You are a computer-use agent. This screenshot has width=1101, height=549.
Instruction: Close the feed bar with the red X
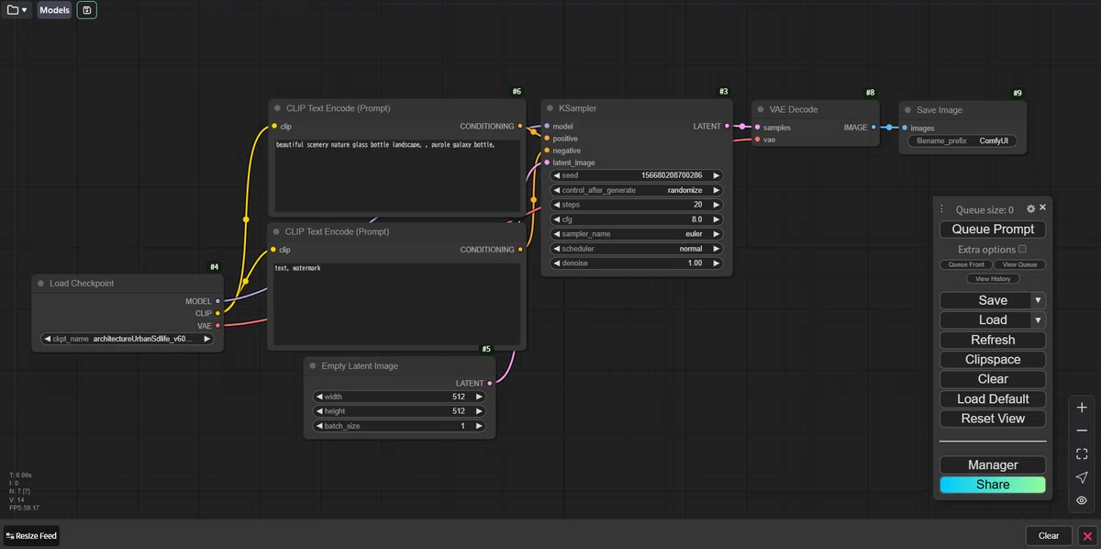point(1087,536)
